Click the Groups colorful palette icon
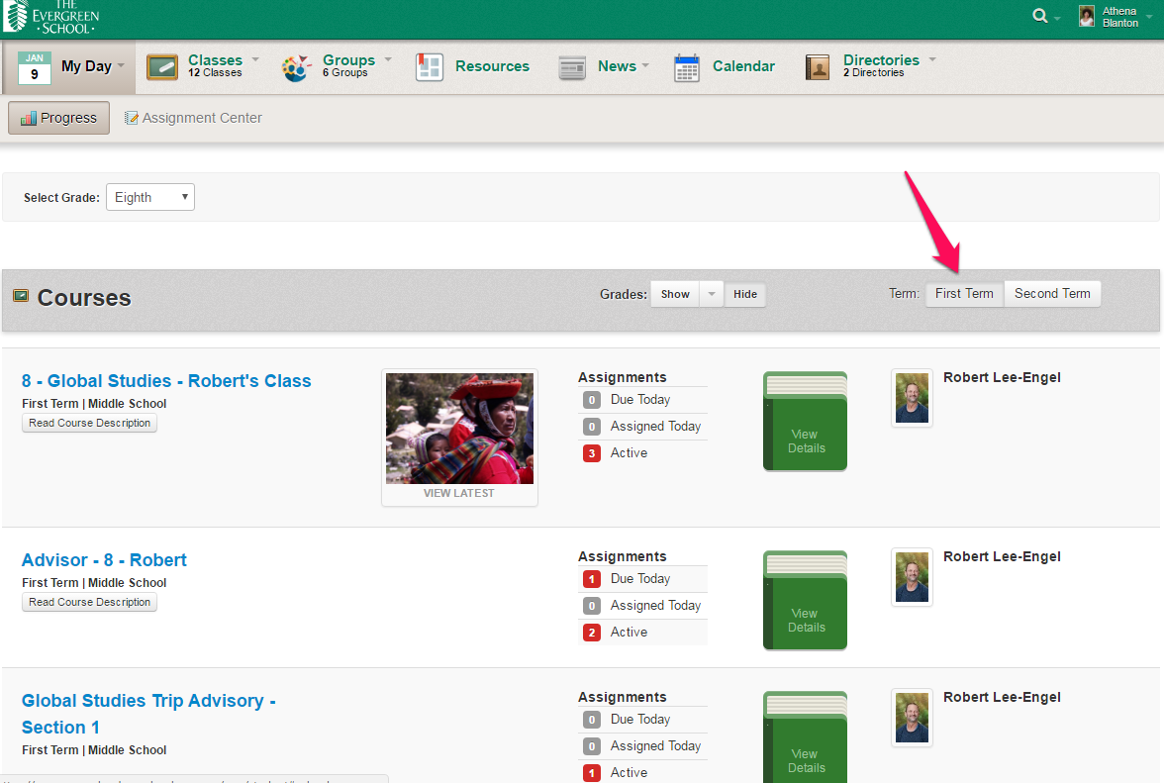The width and height of the screenshot is (1164, 783). [x=295, y=67]
